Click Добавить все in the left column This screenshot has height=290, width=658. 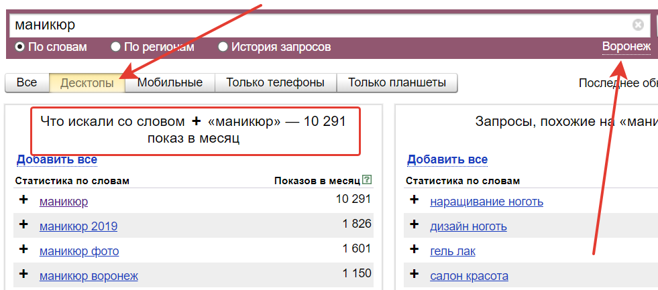coord(56,159)
